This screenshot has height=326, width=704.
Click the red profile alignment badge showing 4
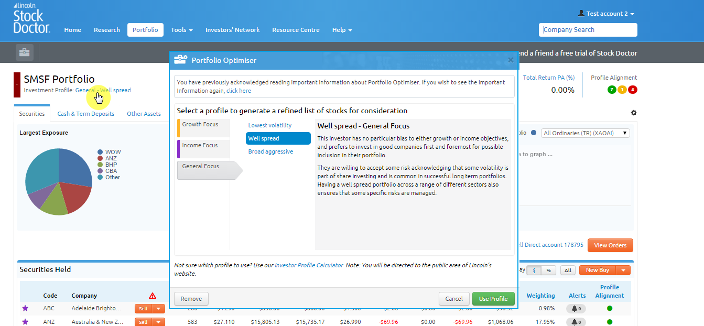tap(632, 90)
